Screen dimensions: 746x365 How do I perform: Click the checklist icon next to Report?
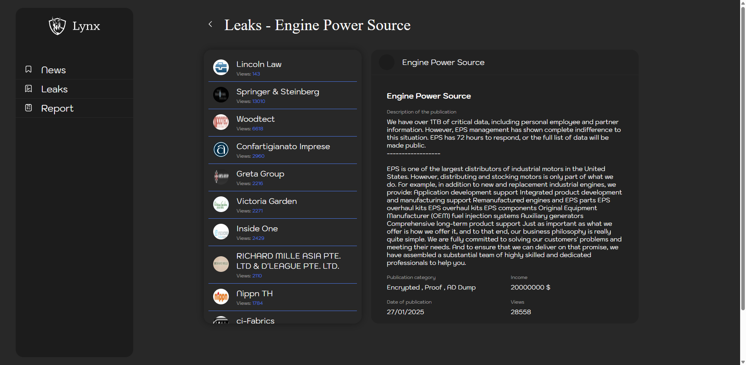(29, 108)
